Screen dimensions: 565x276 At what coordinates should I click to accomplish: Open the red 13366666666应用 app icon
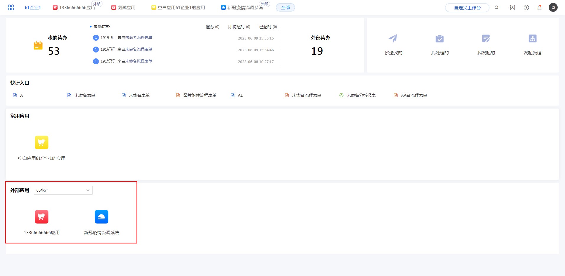click(42, 217)
